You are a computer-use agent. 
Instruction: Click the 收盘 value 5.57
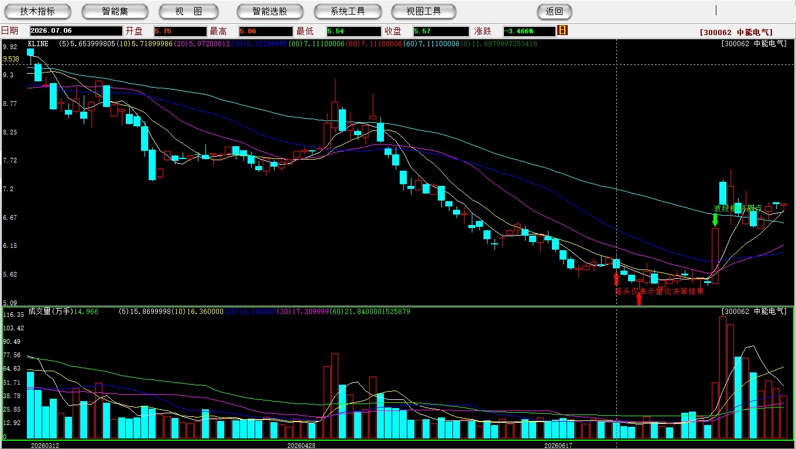441,31
